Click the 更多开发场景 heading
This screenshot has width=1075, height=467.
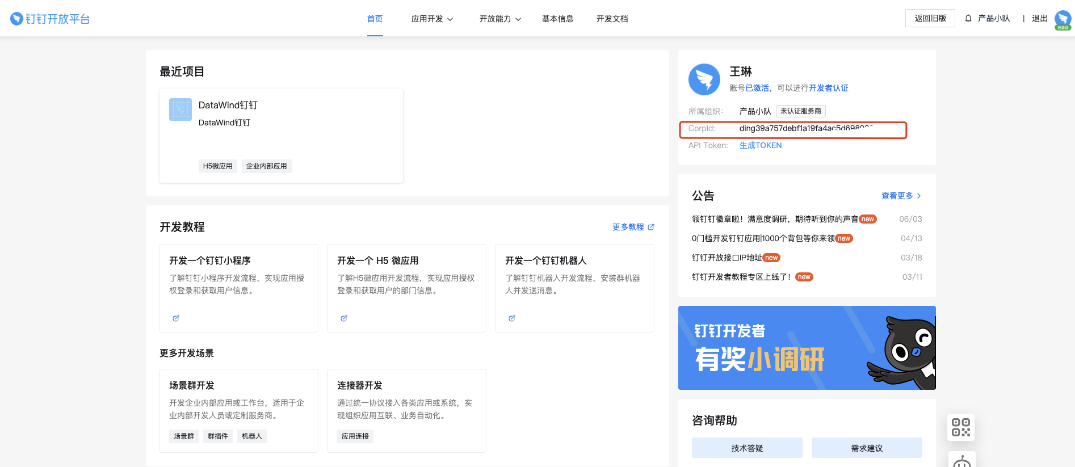(187, 353)
